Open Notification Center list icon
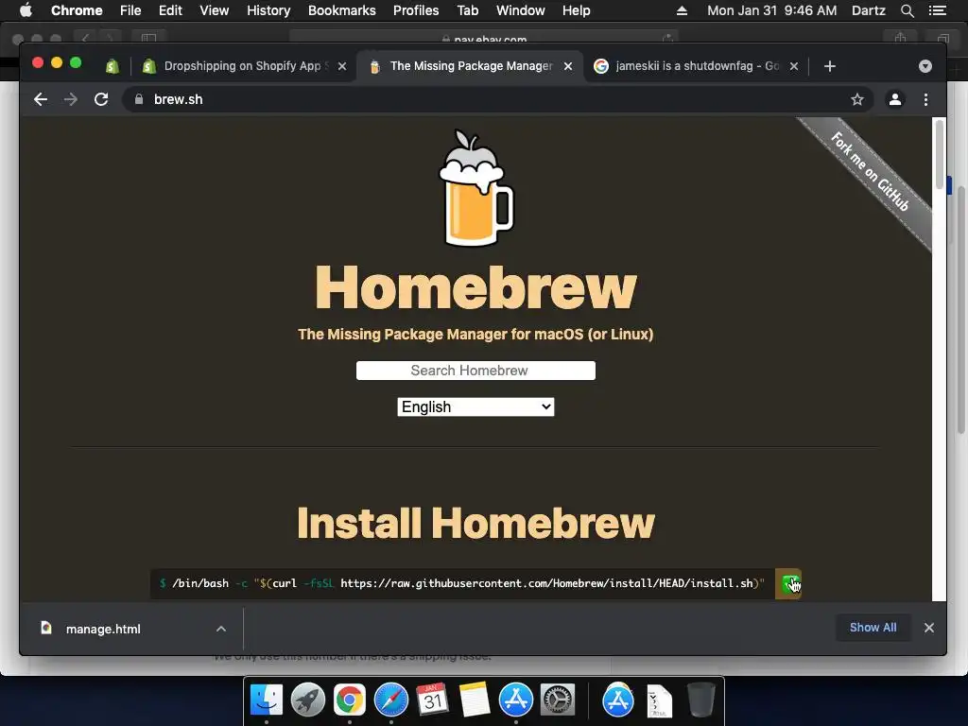968x726 pixels. click(x=937, y=10)
